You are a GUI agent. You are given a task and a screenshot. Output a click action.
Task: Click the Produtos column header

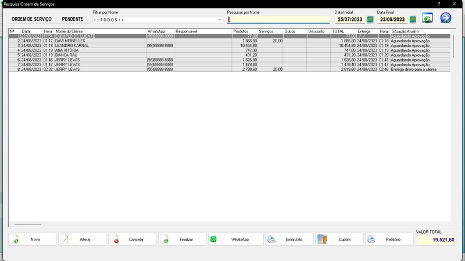point(245,31)
